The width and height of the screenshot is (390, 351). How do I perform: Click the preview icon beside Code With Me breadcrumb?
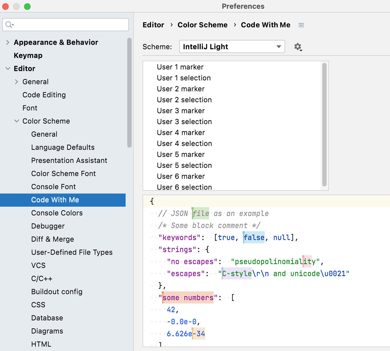tap(301, 25)
